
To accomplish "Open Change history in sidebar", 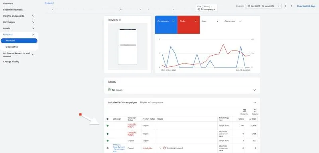I will (x=11, y=62).
